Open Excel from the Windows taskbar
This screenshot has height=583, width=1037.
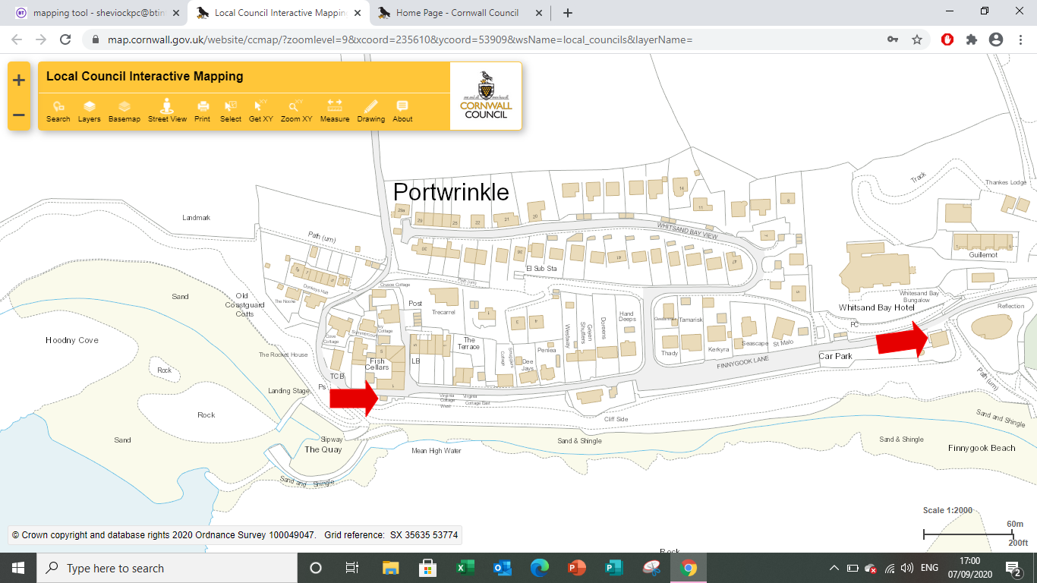point(465,568)
